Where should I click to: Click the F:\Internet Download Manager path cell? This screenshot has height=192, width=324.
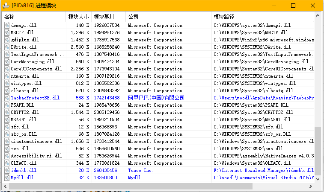(264, 170)
